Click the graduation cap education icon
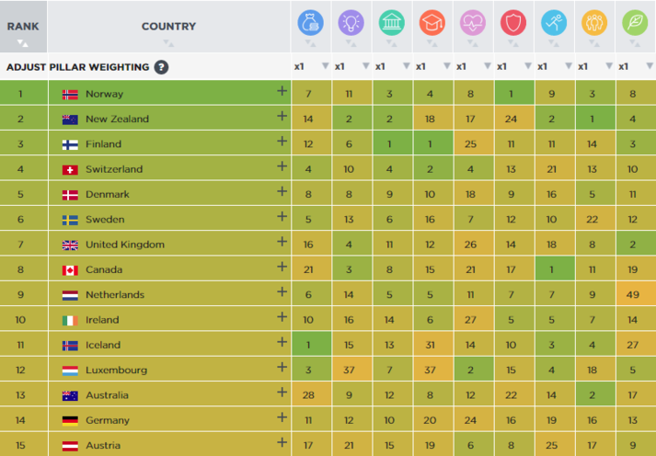Viewport: 656px width, 456px height. tap(432, 22)
